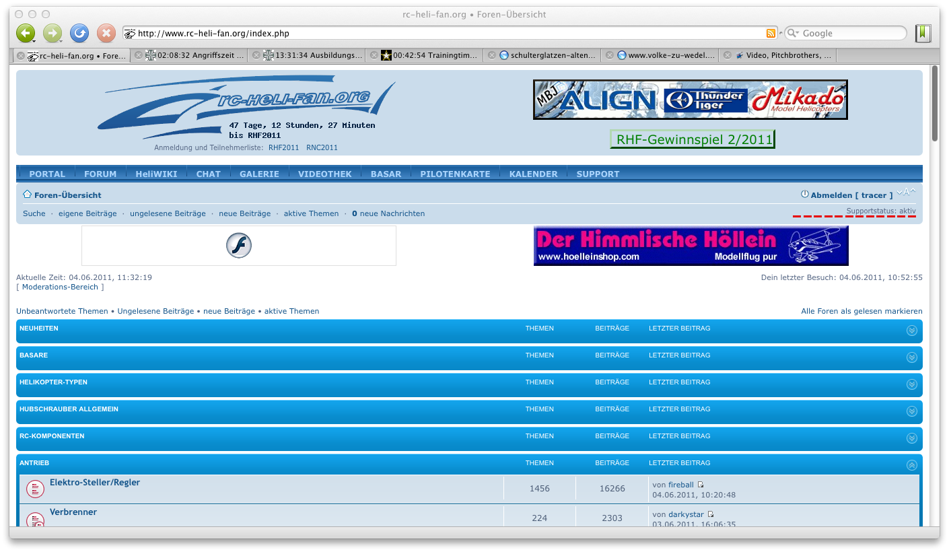This screenshot has width=949, height=552.
Task: Open the search engine dropdown magnifier
Action: (794, 33)
